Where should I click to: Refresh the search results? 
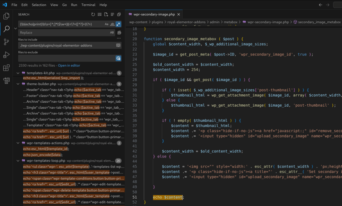93,14
